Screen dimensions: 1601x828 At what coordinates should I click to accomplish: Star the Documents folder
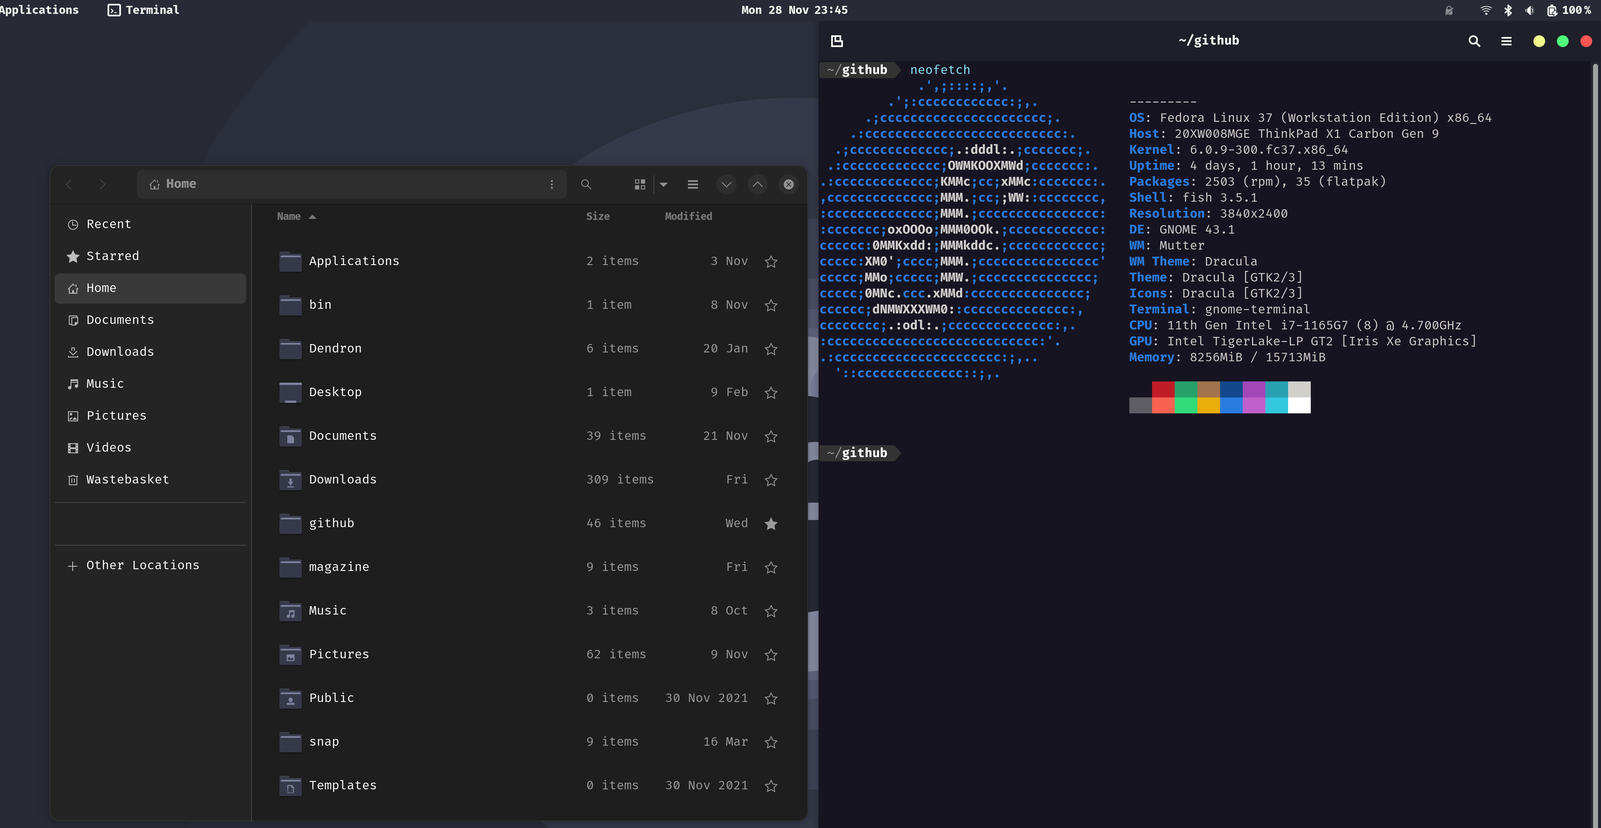click(x=771, y=436)
